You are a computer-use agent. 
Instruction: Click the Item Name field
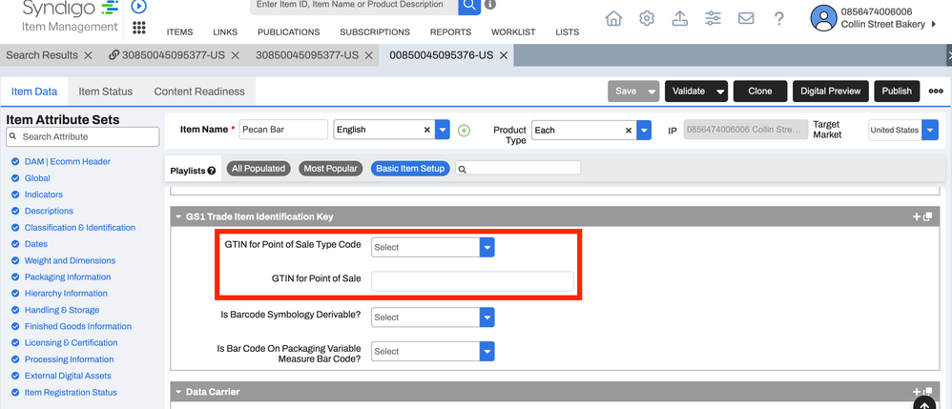[283, 130]
